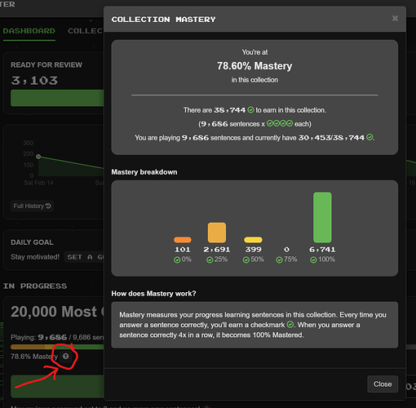Click the 50% mastery yellow bar
This screenshot has height=408, width=416.
point(253,240)
